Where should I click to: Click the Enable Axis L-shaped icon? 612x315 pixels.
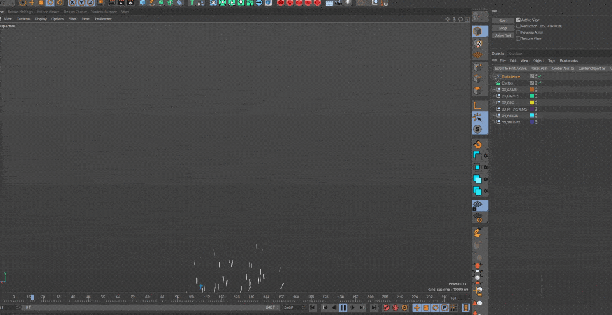477,106
